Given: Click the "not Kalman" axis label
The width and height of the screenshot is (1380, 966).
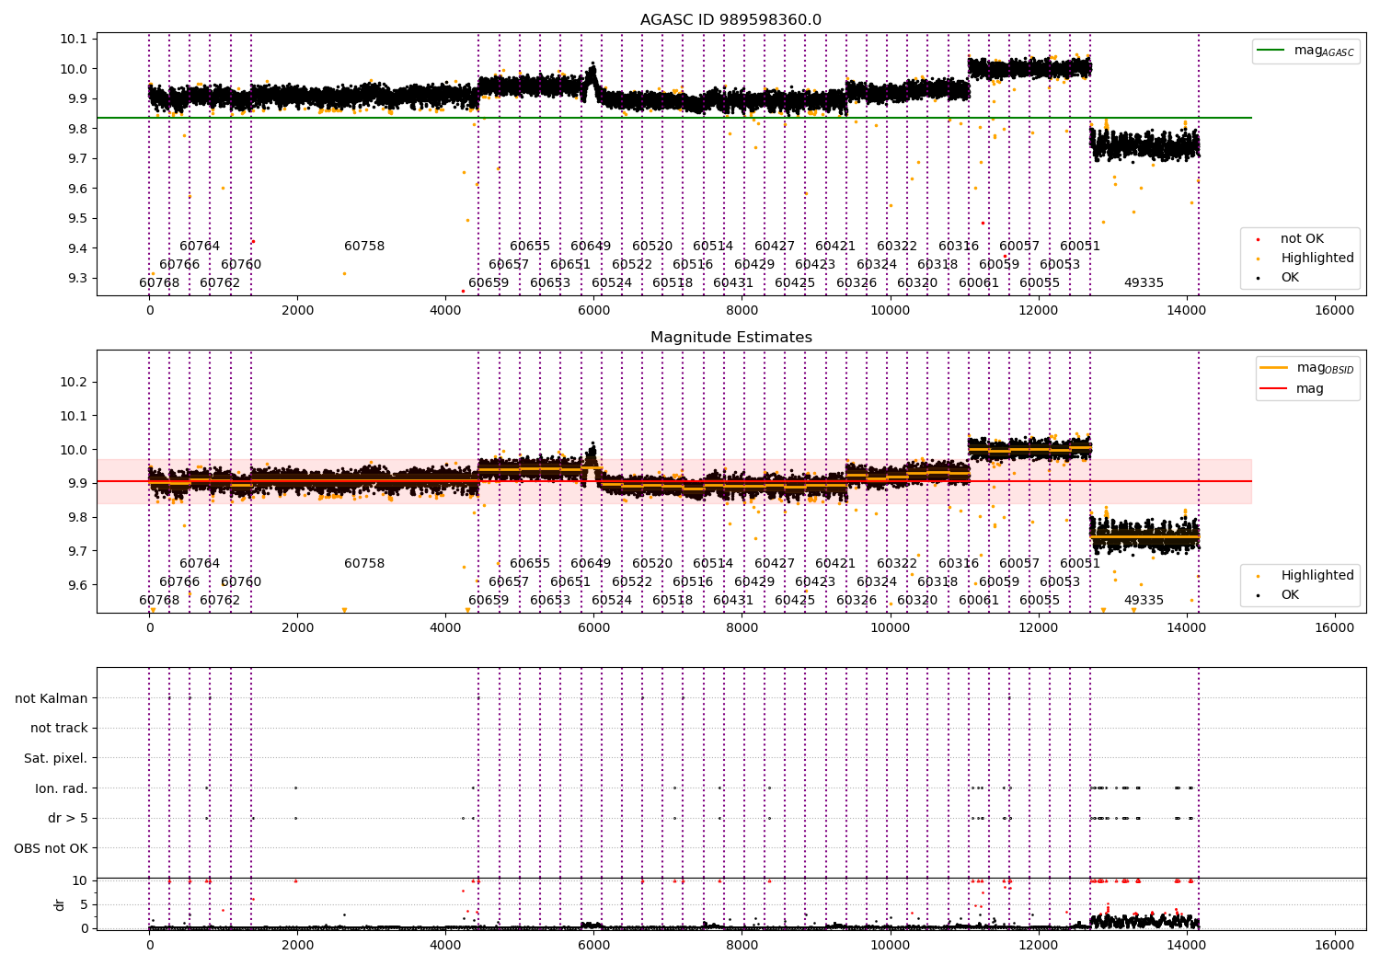Looking at the screenshot, I should point(52,698).
